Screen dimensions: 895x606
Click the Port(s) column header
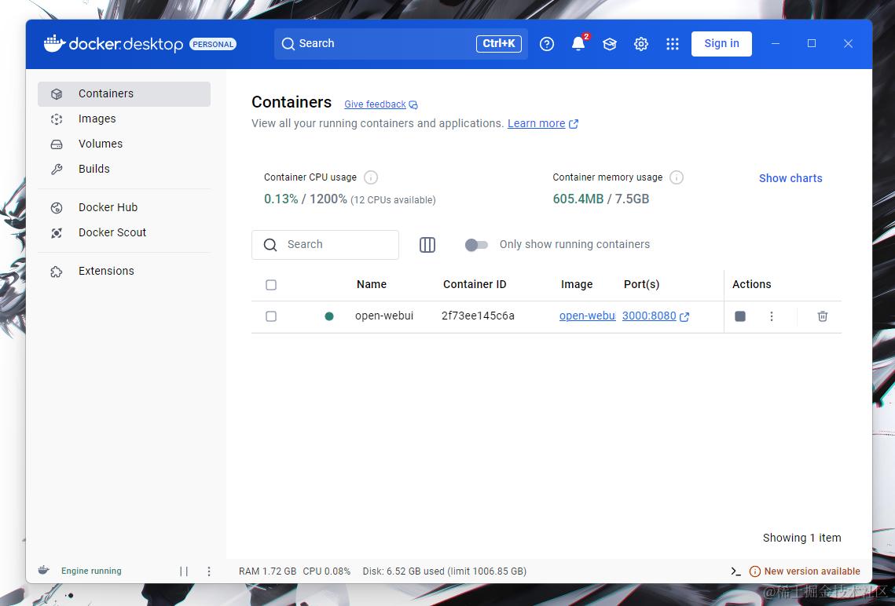pos(641,284)
